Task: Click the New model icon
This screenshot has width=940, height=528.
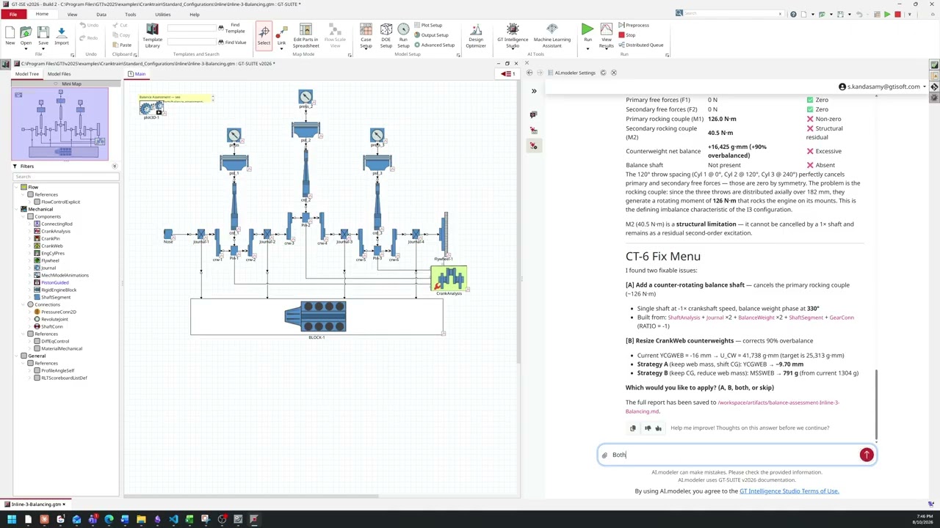Action: pyautogui.click(x=10, y=34)
